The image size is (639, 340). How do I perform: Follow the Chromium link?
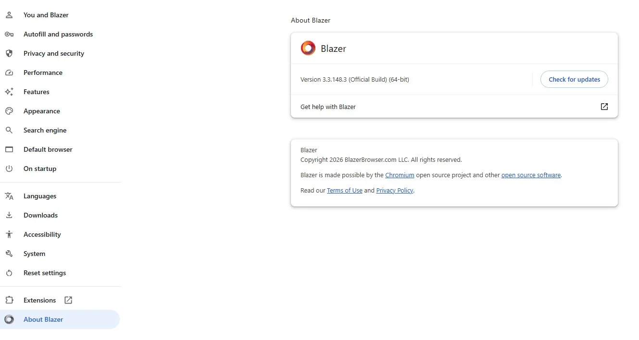click(x=400, y=175)
